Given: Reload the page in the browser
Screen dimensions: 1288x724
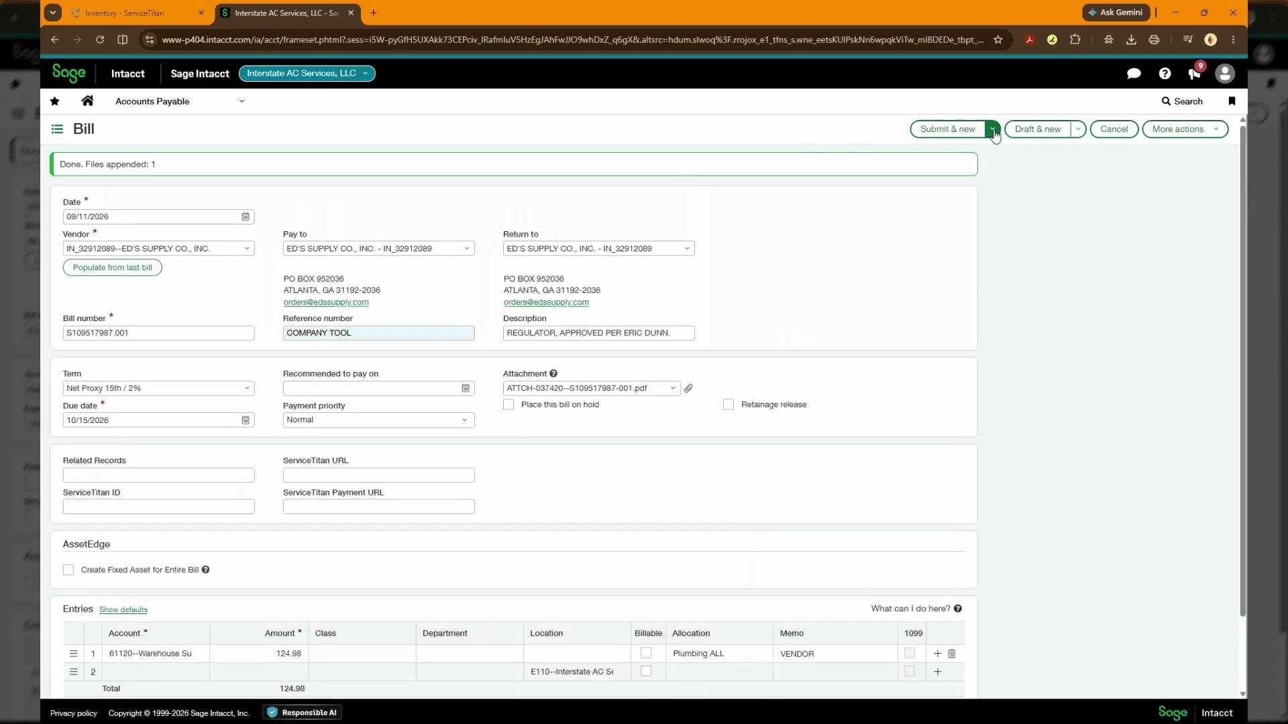Looking at the screenshot, I should tap(100, 40).
